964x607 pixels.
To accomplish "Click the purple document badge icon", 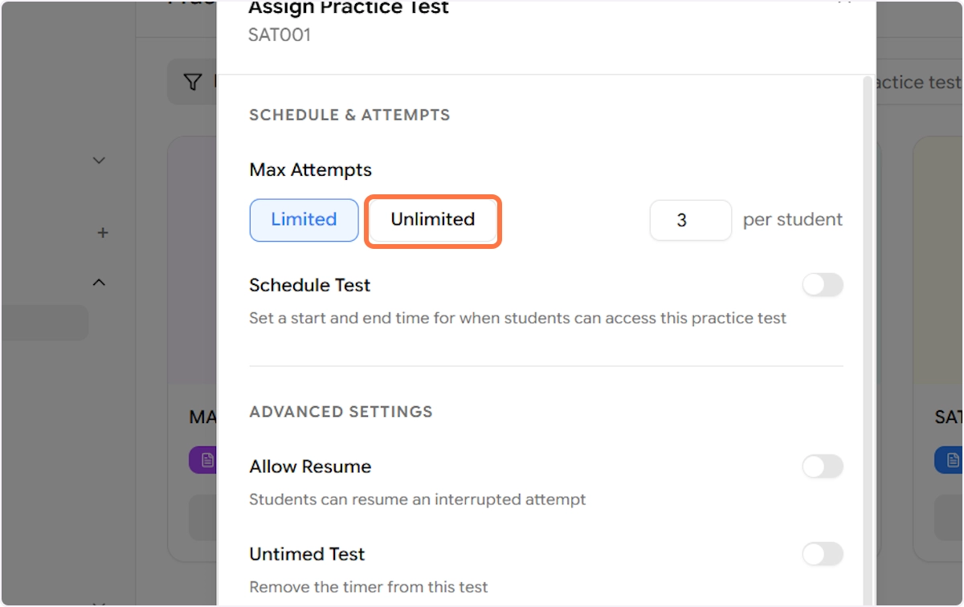I will coord(204,460).
